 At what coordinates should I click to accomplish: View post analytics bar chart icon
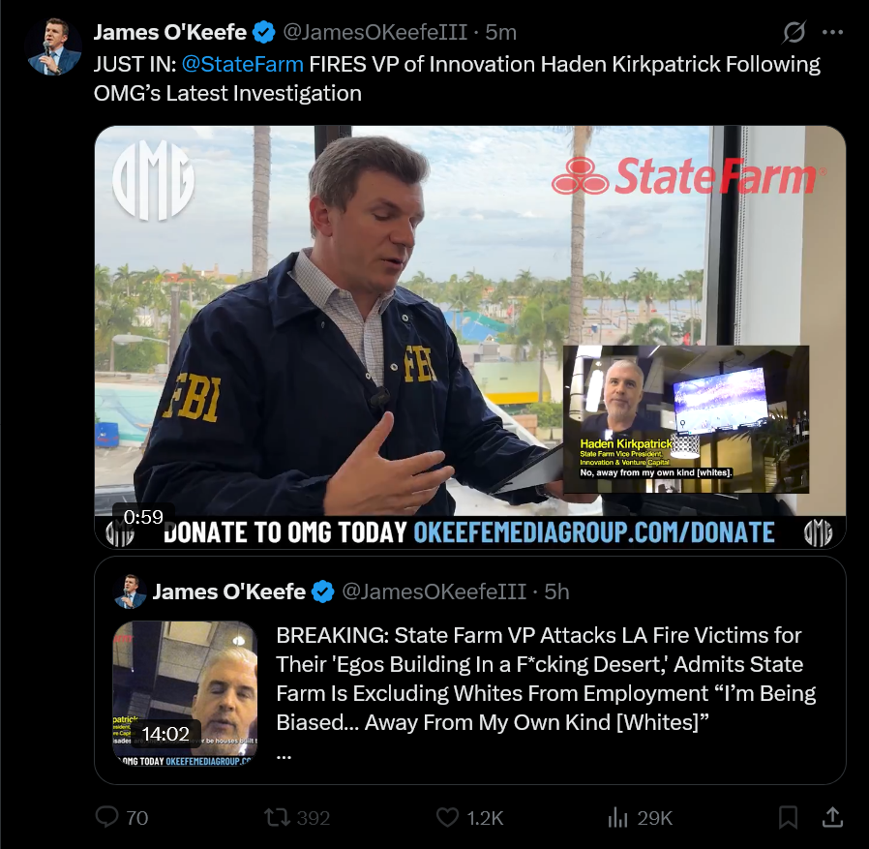[x=618, y=817]
